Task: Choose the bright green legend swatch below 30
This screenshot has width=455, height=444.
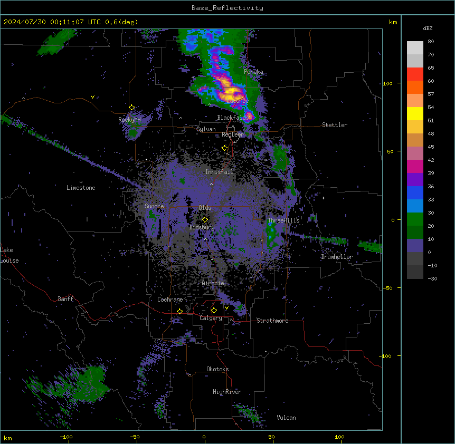Action: click(415, 219)
